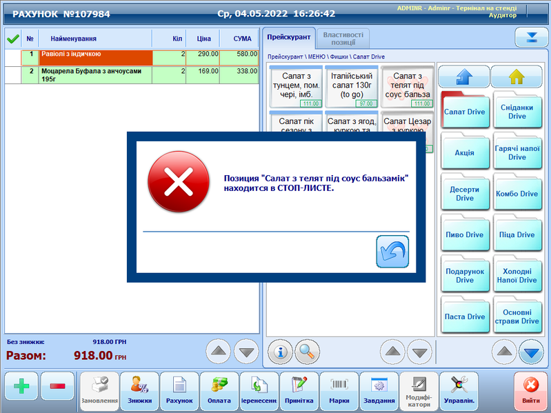This screenshot has height=413, width=551.
Task: Go to home folder in price list
Action: click(517, 77)
